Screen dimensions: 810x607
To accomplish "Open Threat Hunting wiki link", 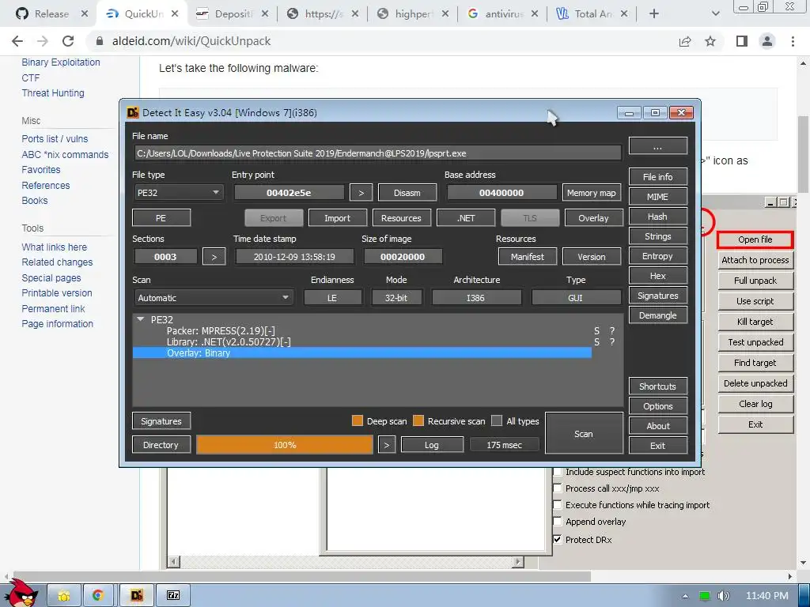I will 53,93.
